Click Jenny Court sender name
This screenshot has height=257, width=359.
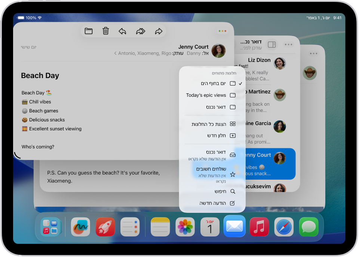193,47
